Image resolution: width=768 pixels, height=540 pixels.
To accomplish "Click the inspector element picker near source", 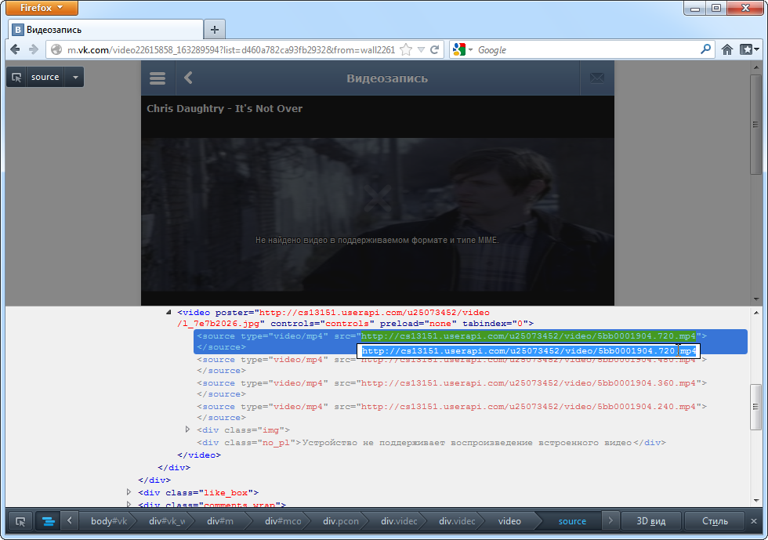I will click(x=16, y=78).
